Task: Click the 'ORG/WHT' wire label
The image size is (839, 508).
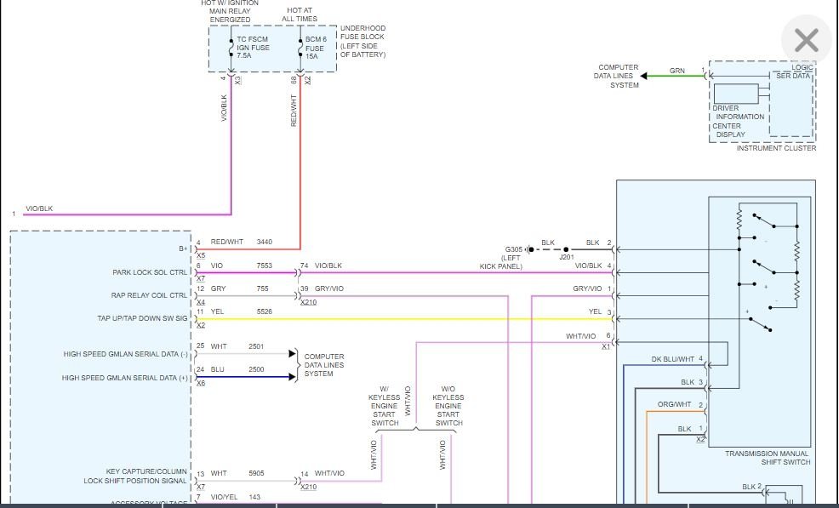Action: (674, 405)
